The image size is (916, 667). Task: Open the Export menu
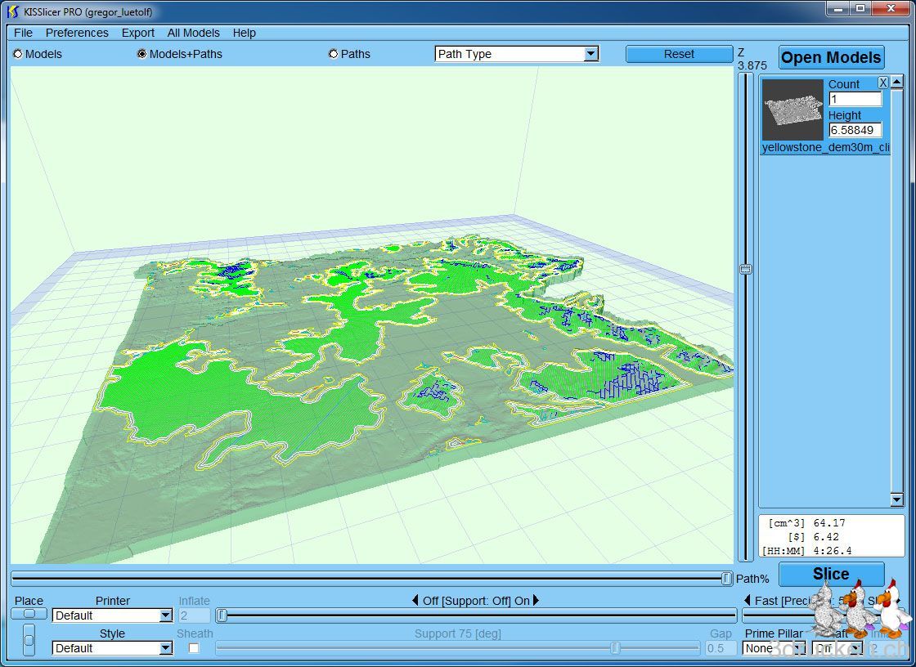(138, 33)
